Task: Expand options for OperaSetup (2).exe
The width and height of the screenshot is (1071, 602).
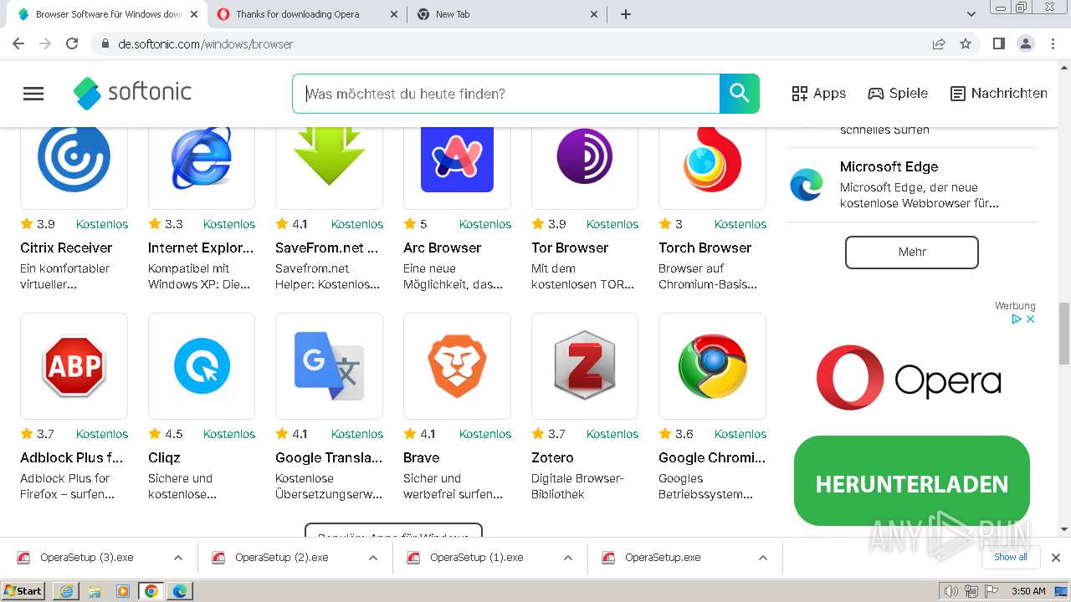Action: click(x=373, y=558)
